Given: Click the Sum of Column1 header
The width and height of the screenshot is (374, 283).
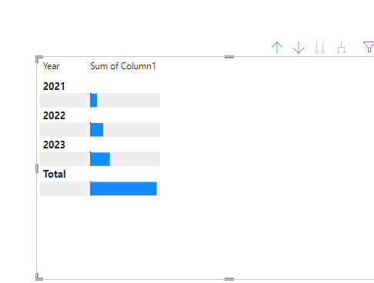Looking at the screenshot, I should coord(123,66).
